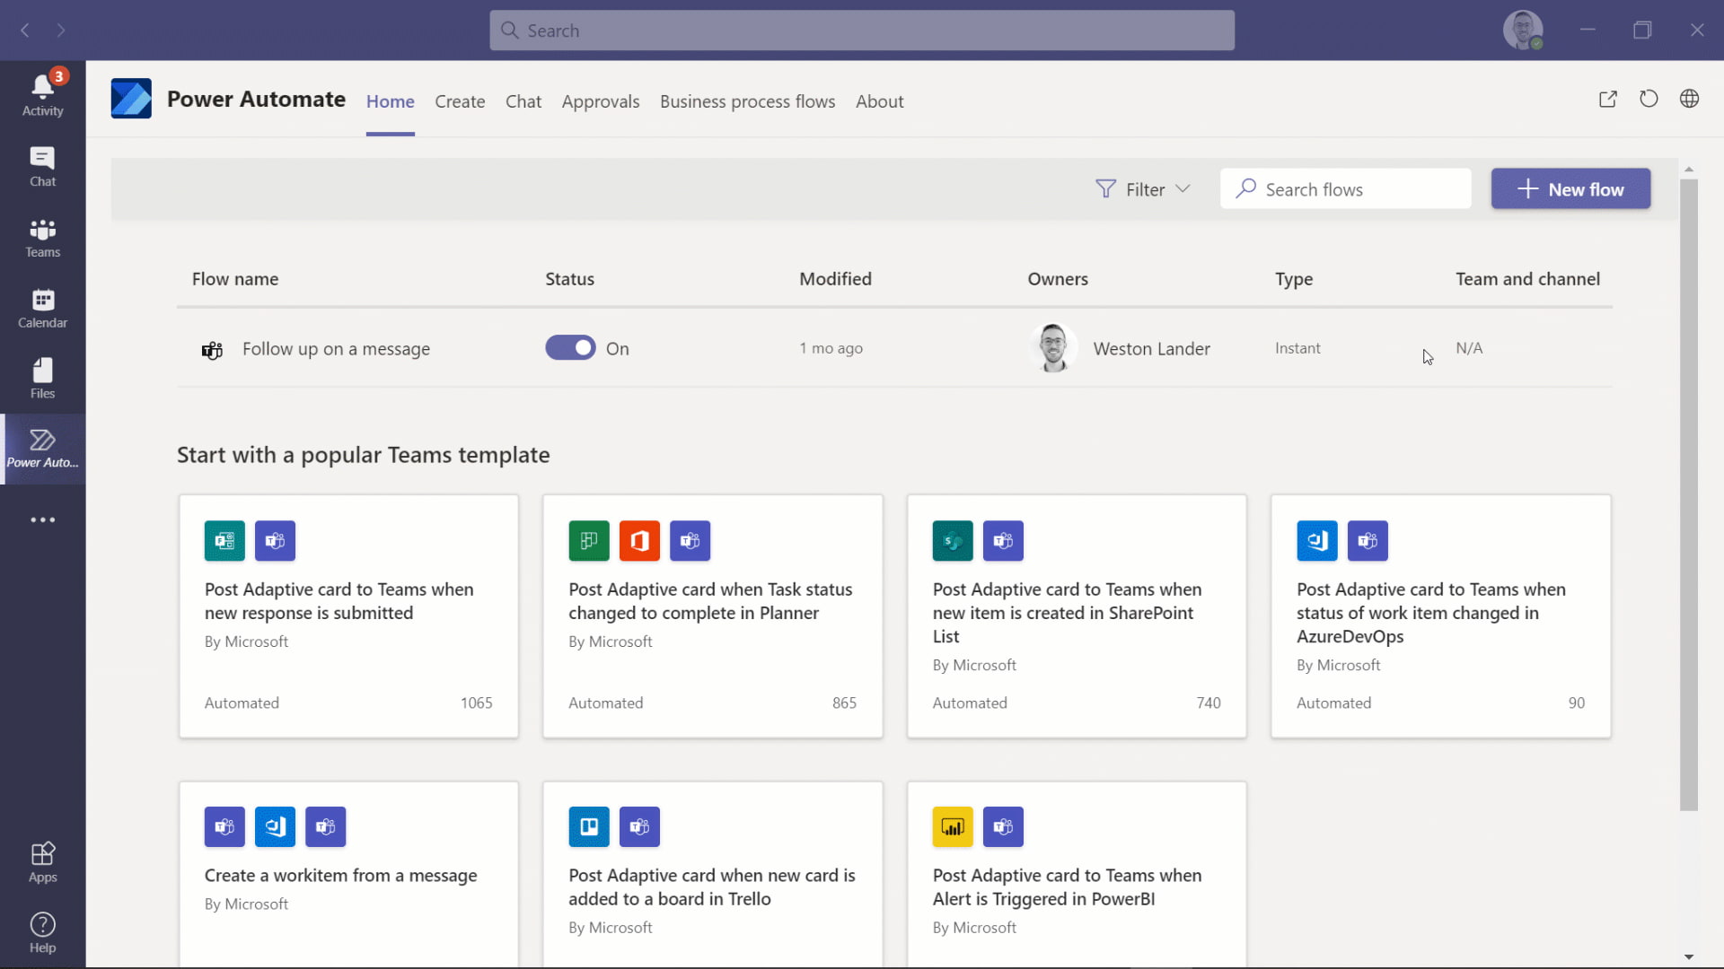Open Help from the sidebar
This screenshot has width=1724, height=969.
tap(42, 931)
